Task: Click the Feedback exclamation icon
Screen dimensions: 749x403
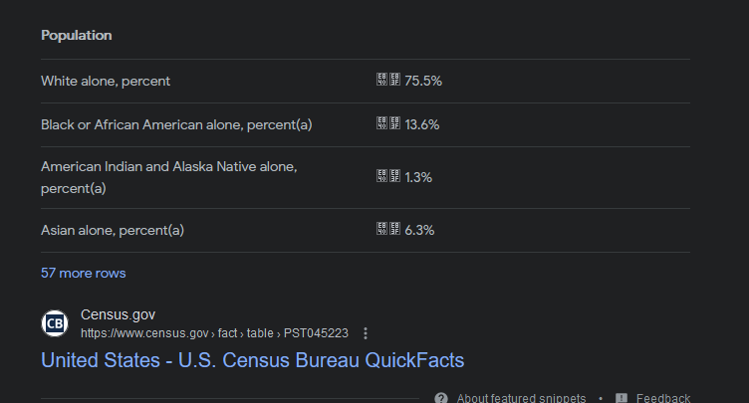Action: (x=622, y=398)
